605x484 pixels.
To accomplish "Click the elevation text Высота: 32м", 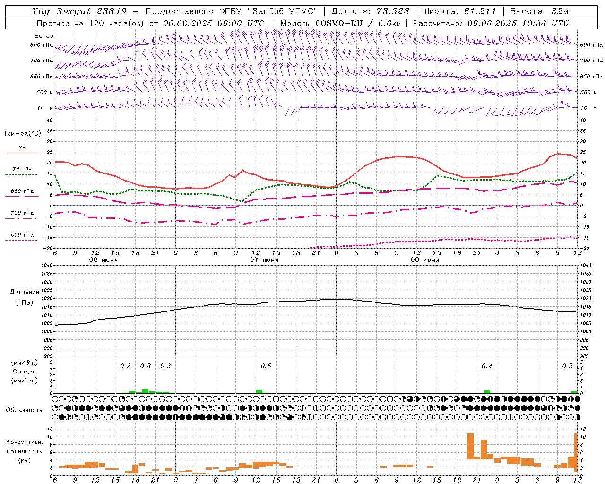I will pos(539,11).
